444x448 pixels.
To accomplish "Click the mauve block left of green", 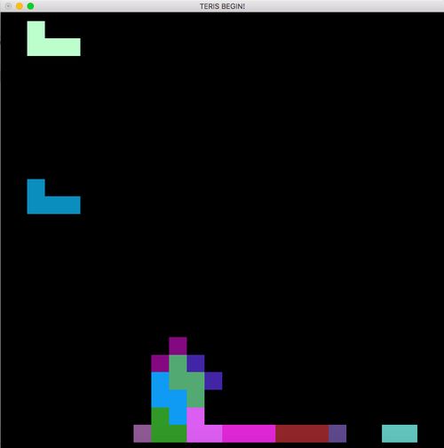I will click(142, 434).
